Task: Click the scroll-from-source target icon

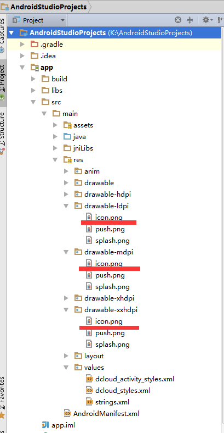Action: (178, 20)
